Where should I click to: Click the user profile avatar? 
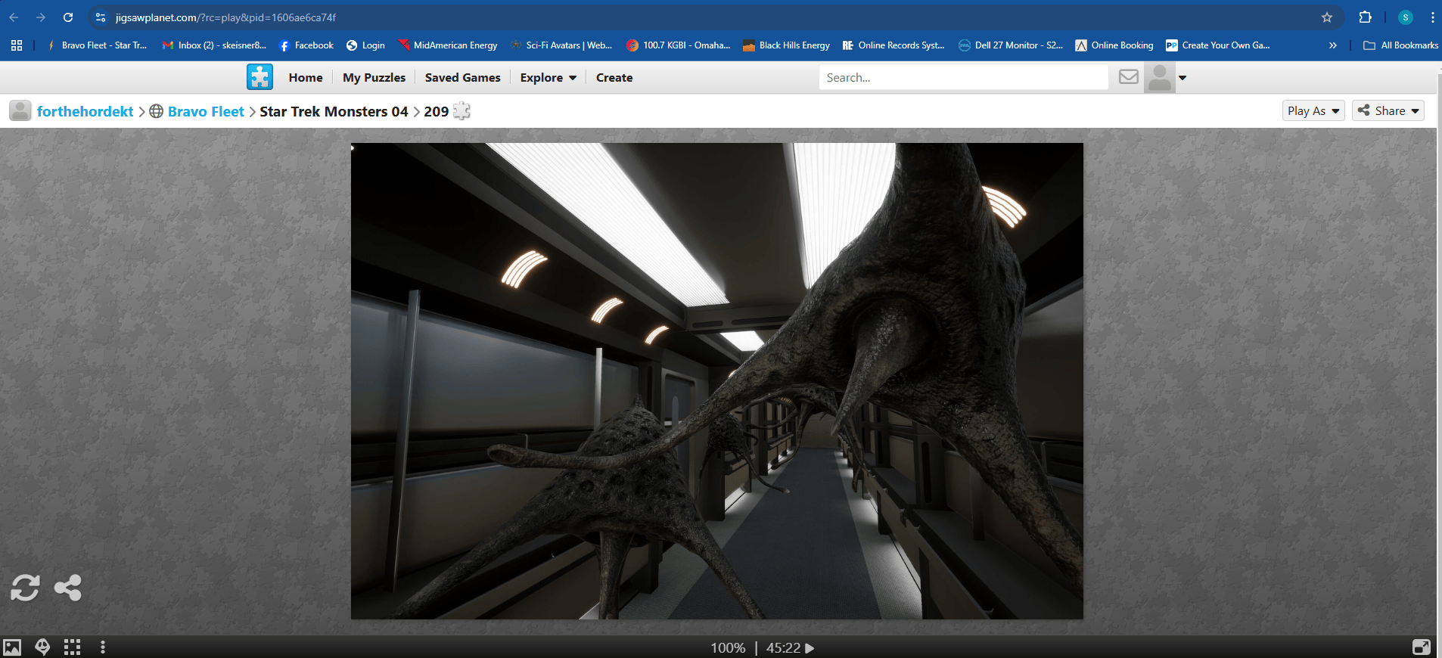1160,77
